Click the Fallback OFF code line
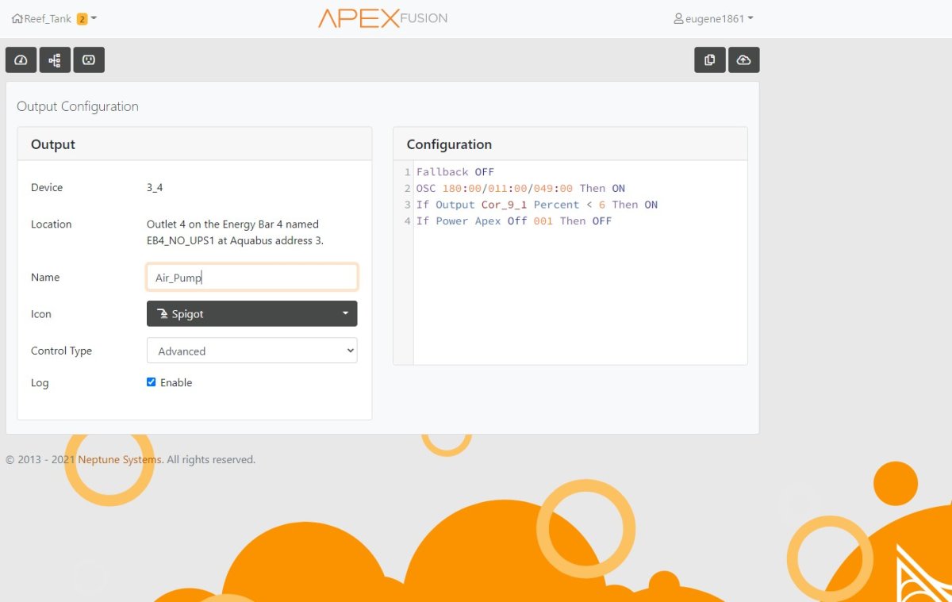The height and width of the screenshot is (602, 952). (x=455, y=172)
